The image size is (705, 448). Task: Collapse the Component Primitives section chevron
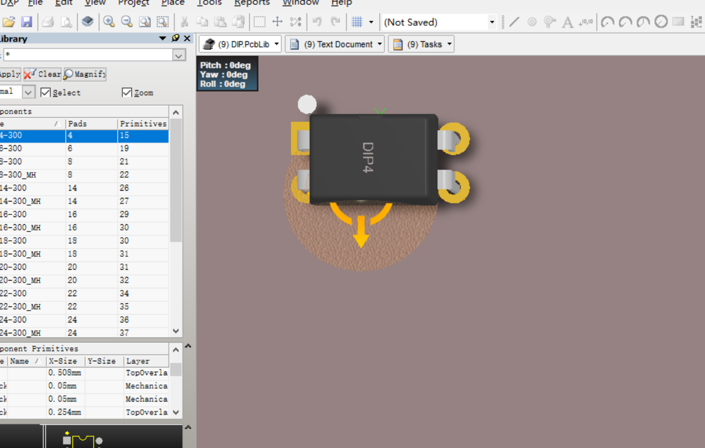[188, 346]
